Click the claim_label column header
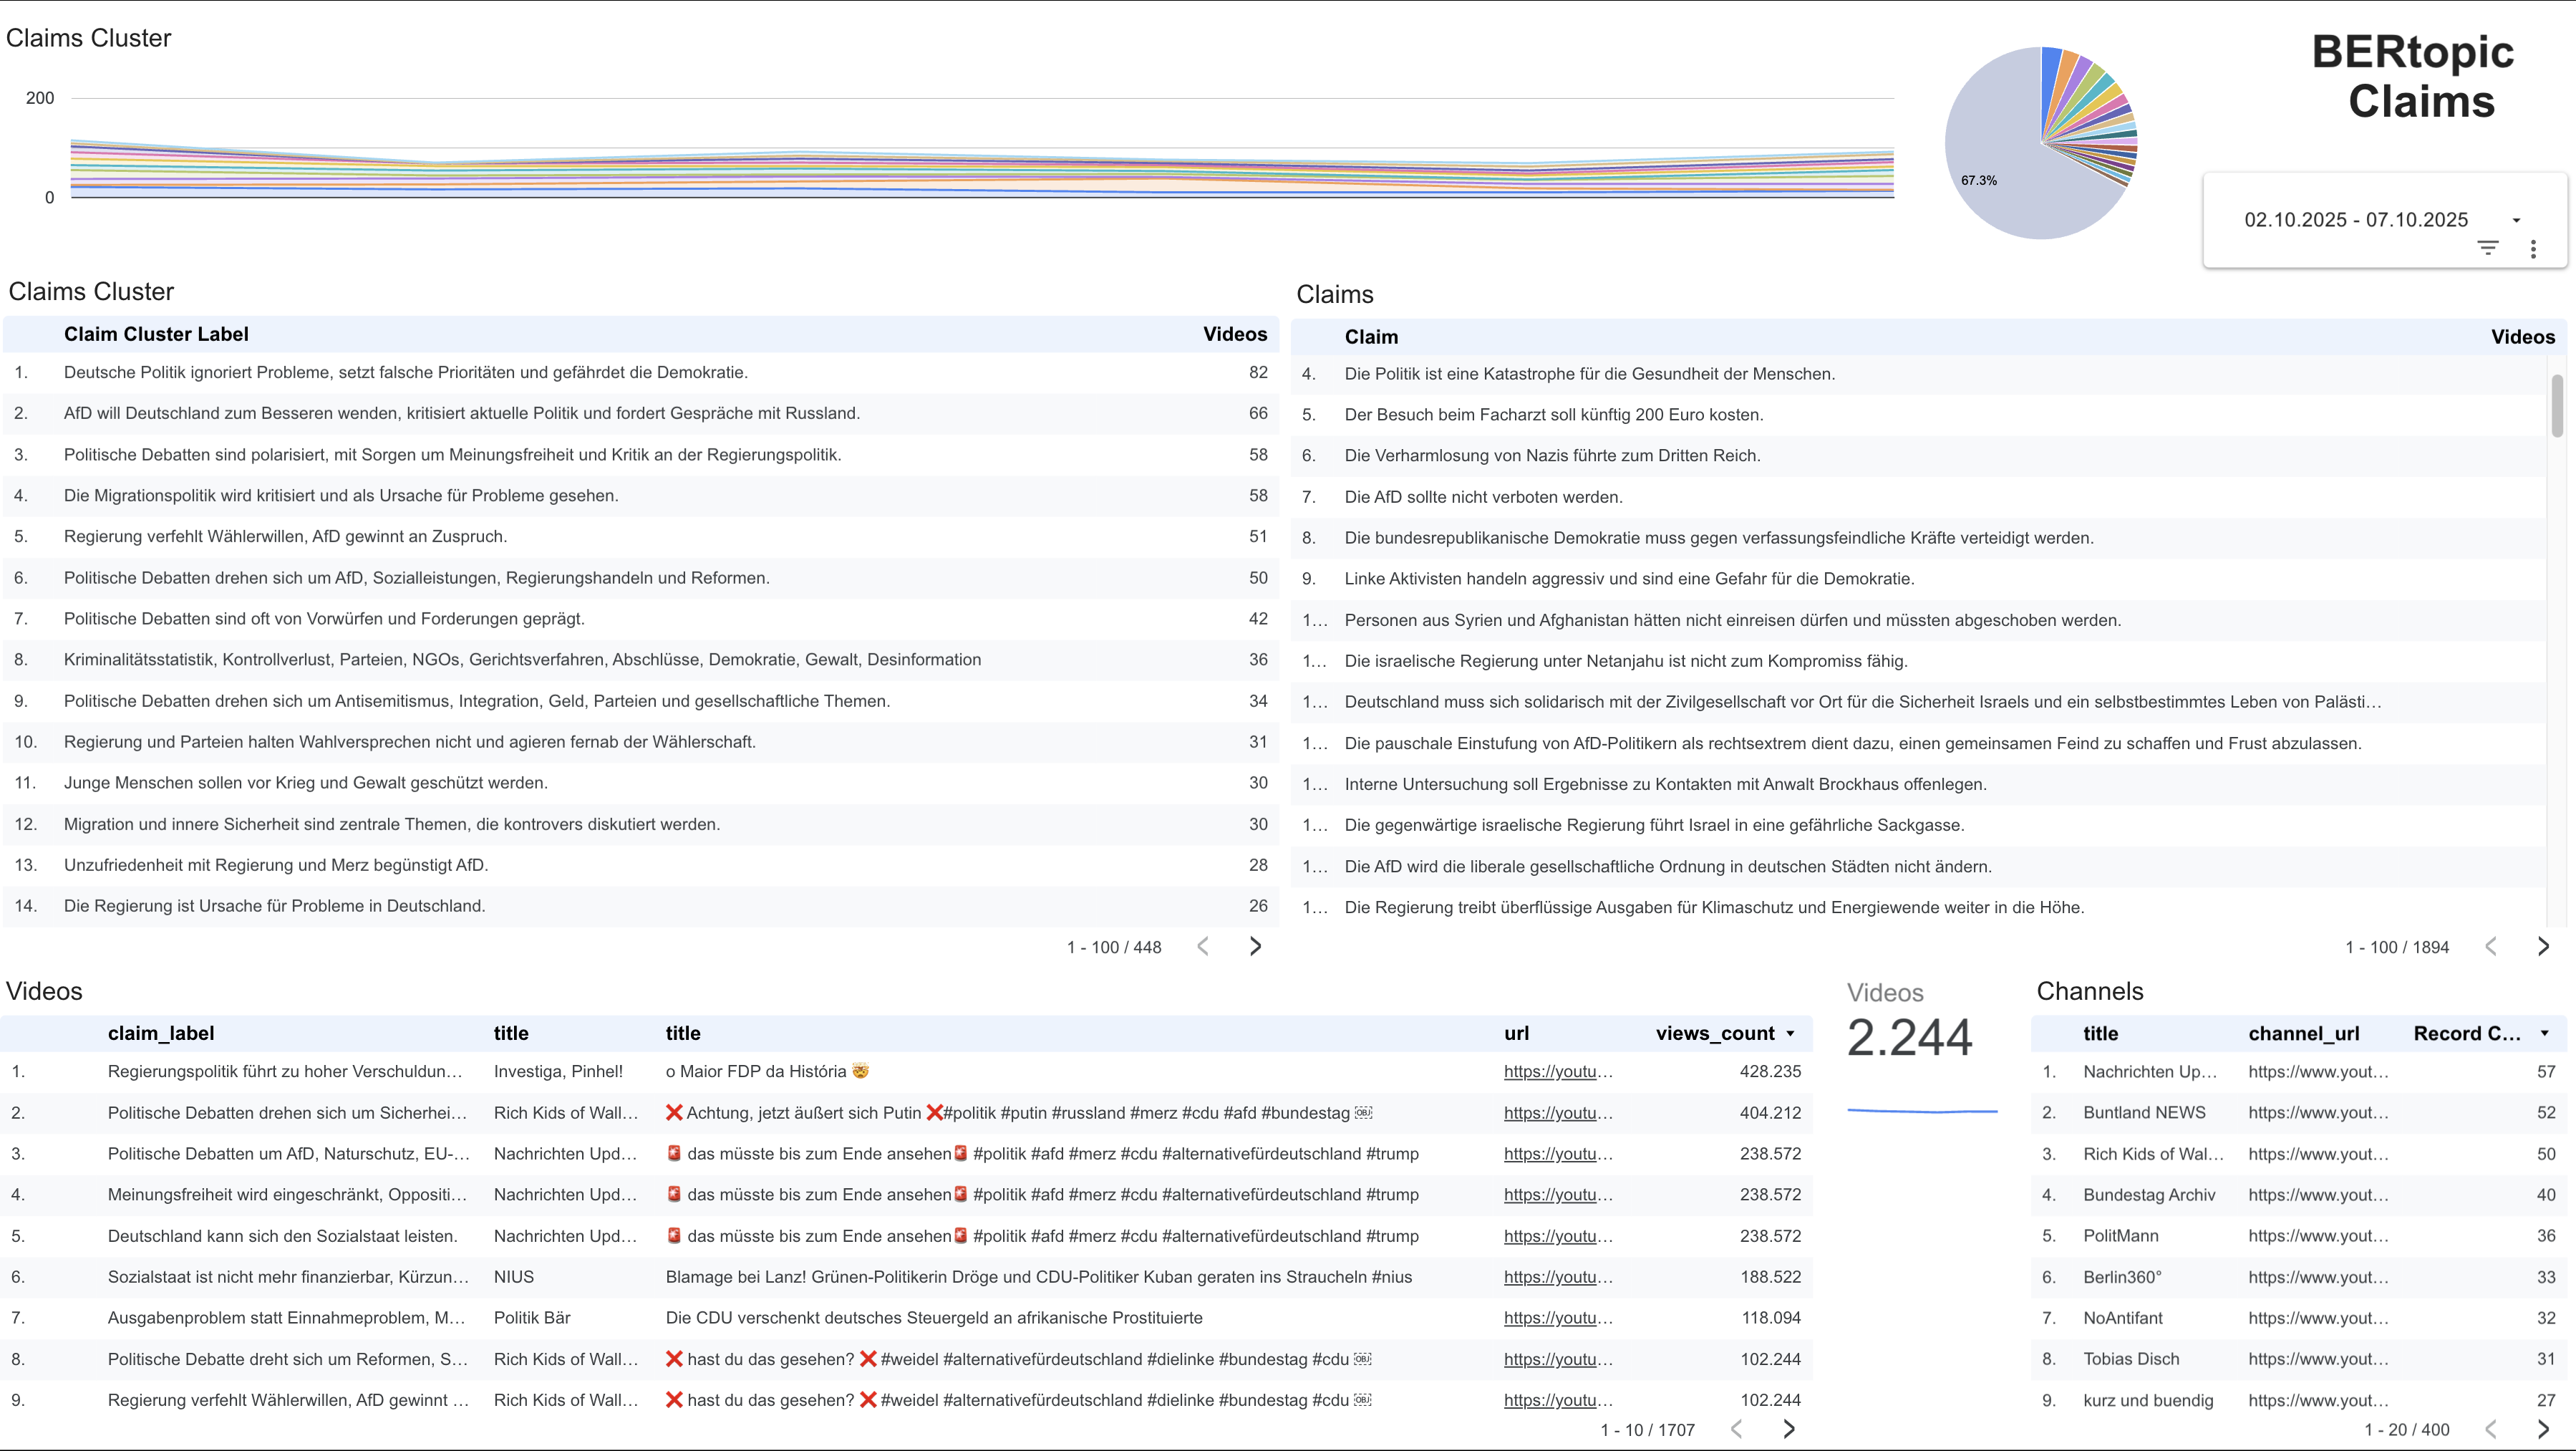 pos(160,1033)
